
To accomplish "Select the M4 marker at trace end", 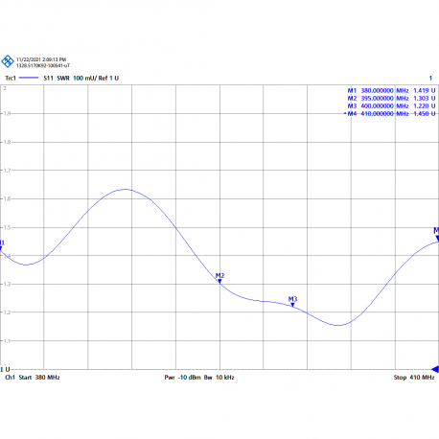I will pyautogui.click(x=437, y=239).
